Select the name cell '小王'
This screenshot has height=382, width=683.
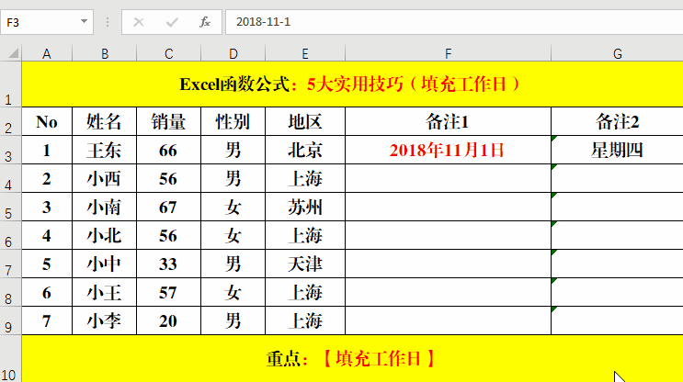click(x=105, y=292)
